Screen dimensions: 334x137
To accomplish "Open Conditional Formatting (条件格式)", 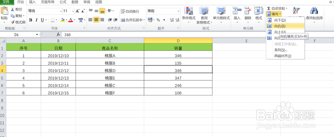I will [189, 15].
